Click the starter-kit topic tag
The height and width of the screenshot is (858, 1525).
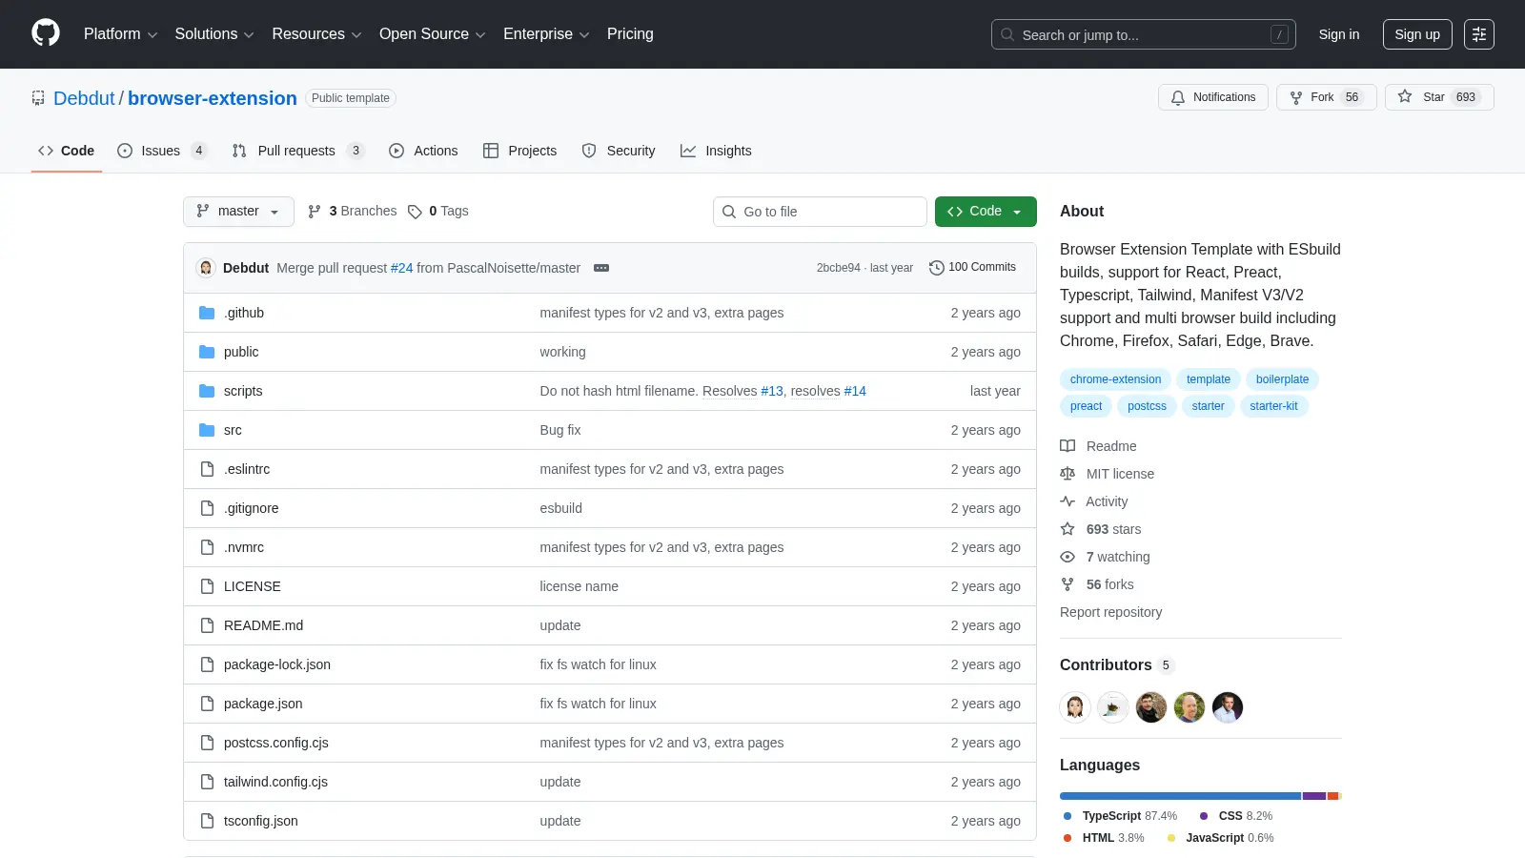tap(1273, 406)
